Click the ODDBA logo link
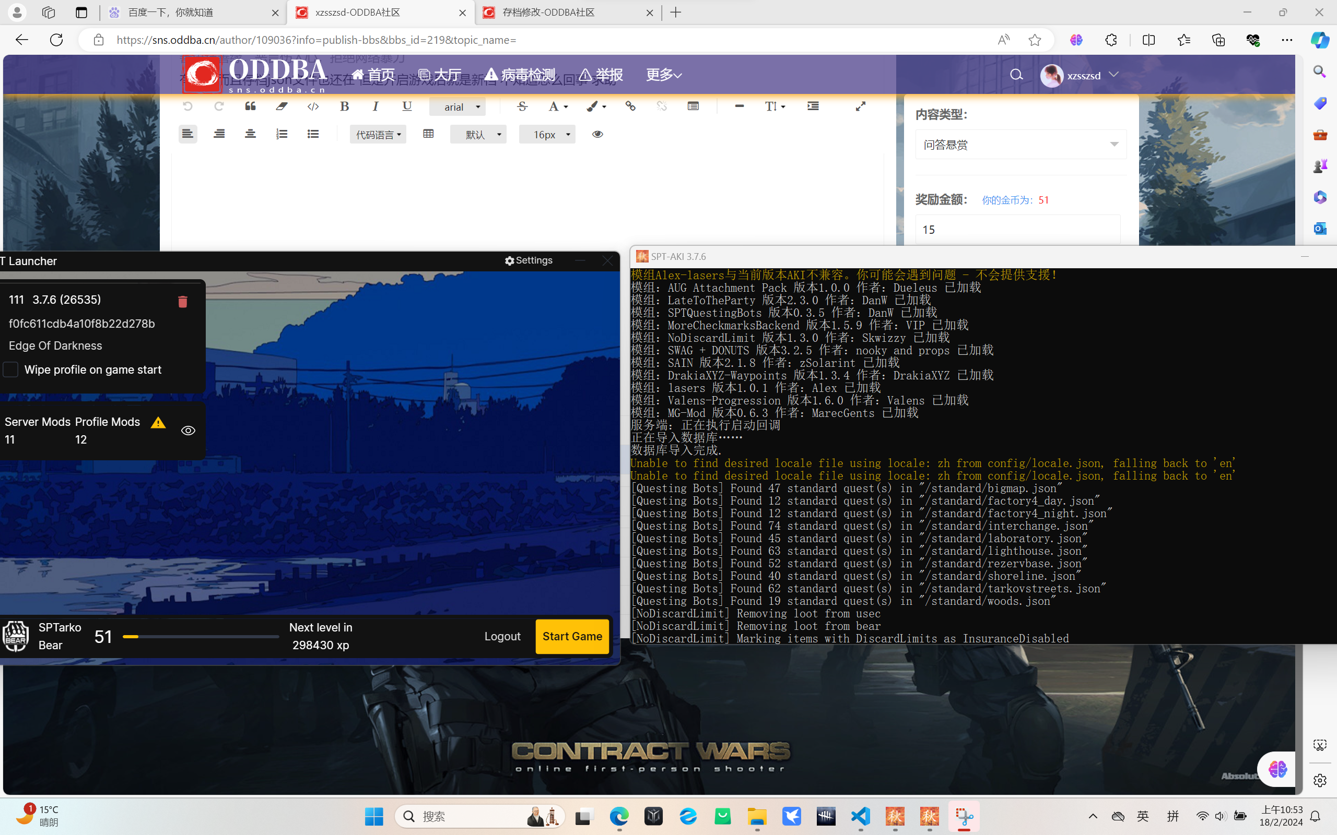 click(255, 74)
